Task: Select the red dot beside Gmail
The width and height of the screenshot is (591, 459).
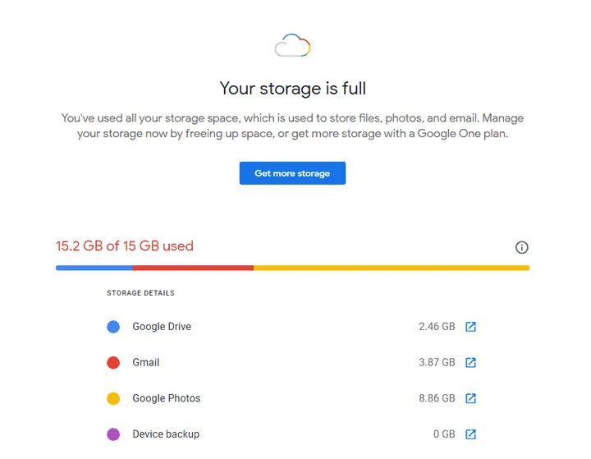Action: [114, 362]
